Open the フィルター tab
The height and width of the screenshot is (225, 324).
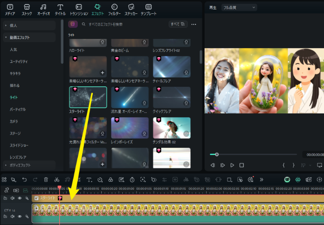coord(114,10)
